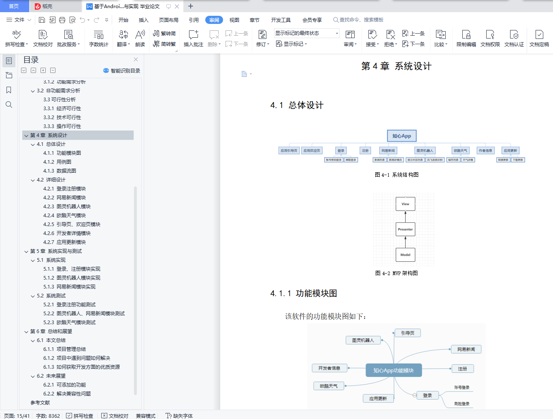Reject the change using 拒绝 icon
Image resolution: width=553 pixels, height=419 pixels.
390,35
